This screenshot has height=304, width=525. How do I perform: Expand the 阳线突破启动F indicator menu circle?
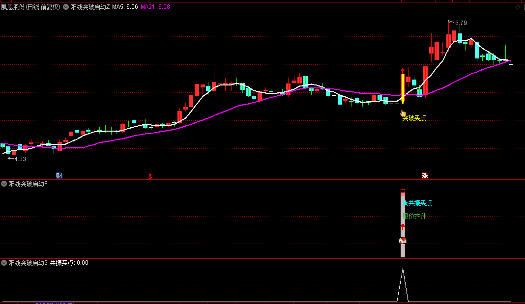click(x=4, y=184)
